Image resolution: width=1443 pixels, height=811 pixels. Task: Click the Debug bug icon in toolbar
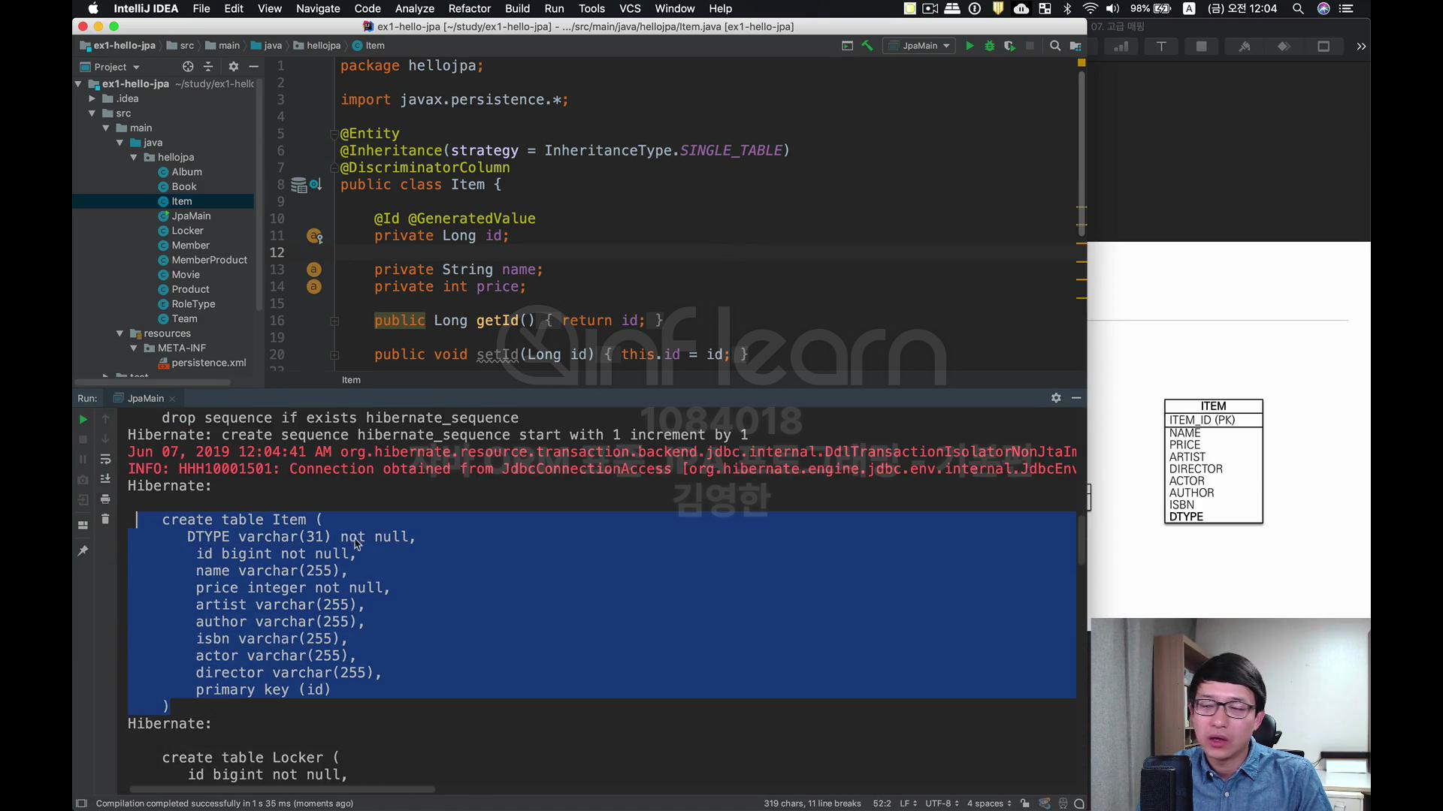[990, 46]
